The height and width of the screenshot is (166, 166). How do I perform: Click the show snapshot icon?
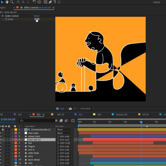click(75, 109)
